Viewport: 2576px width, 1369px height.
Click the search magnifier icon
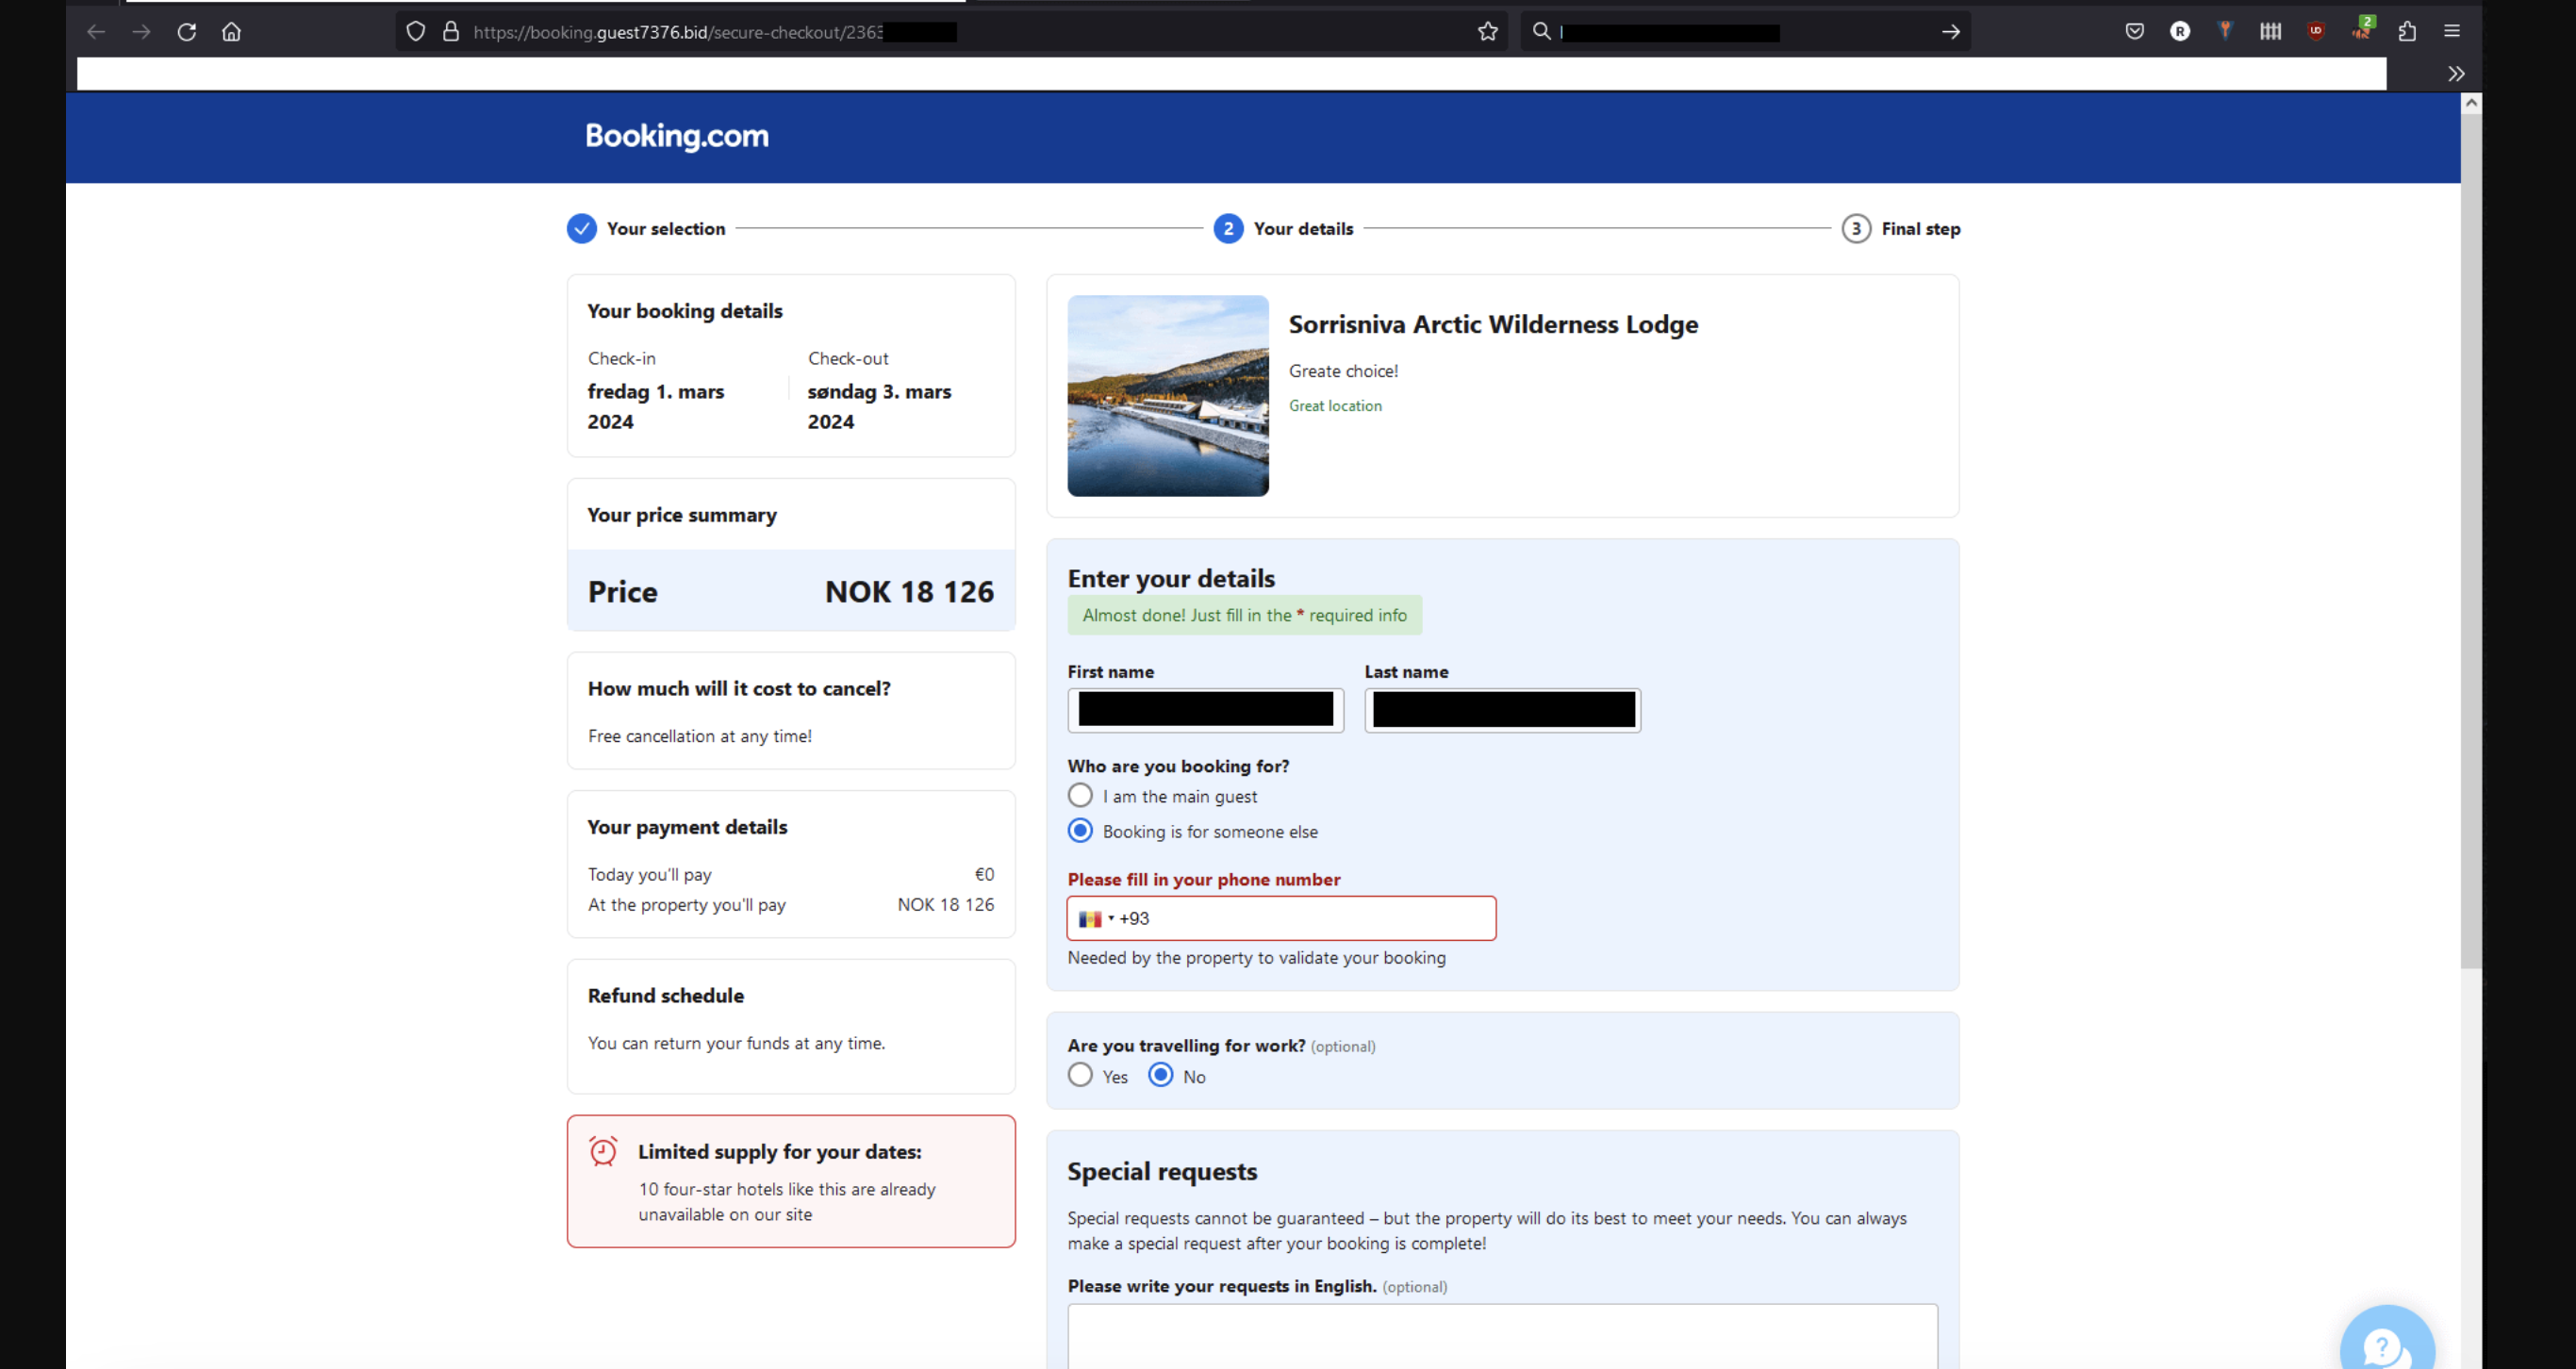1542,31
